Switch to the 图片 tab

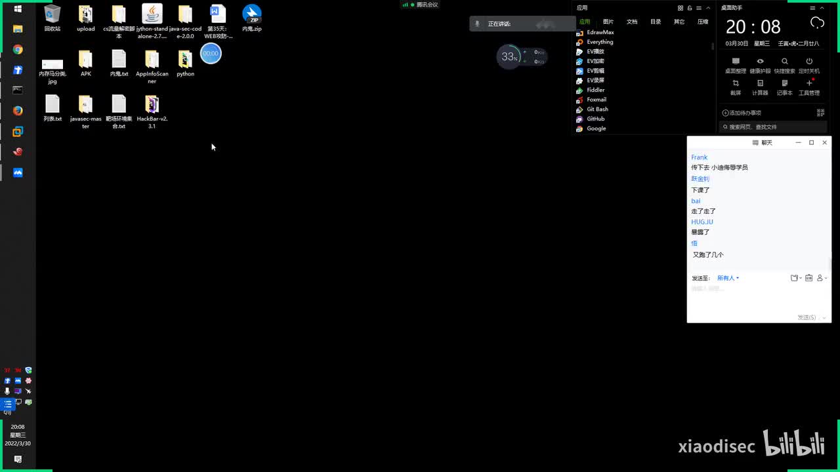point(608,22)
